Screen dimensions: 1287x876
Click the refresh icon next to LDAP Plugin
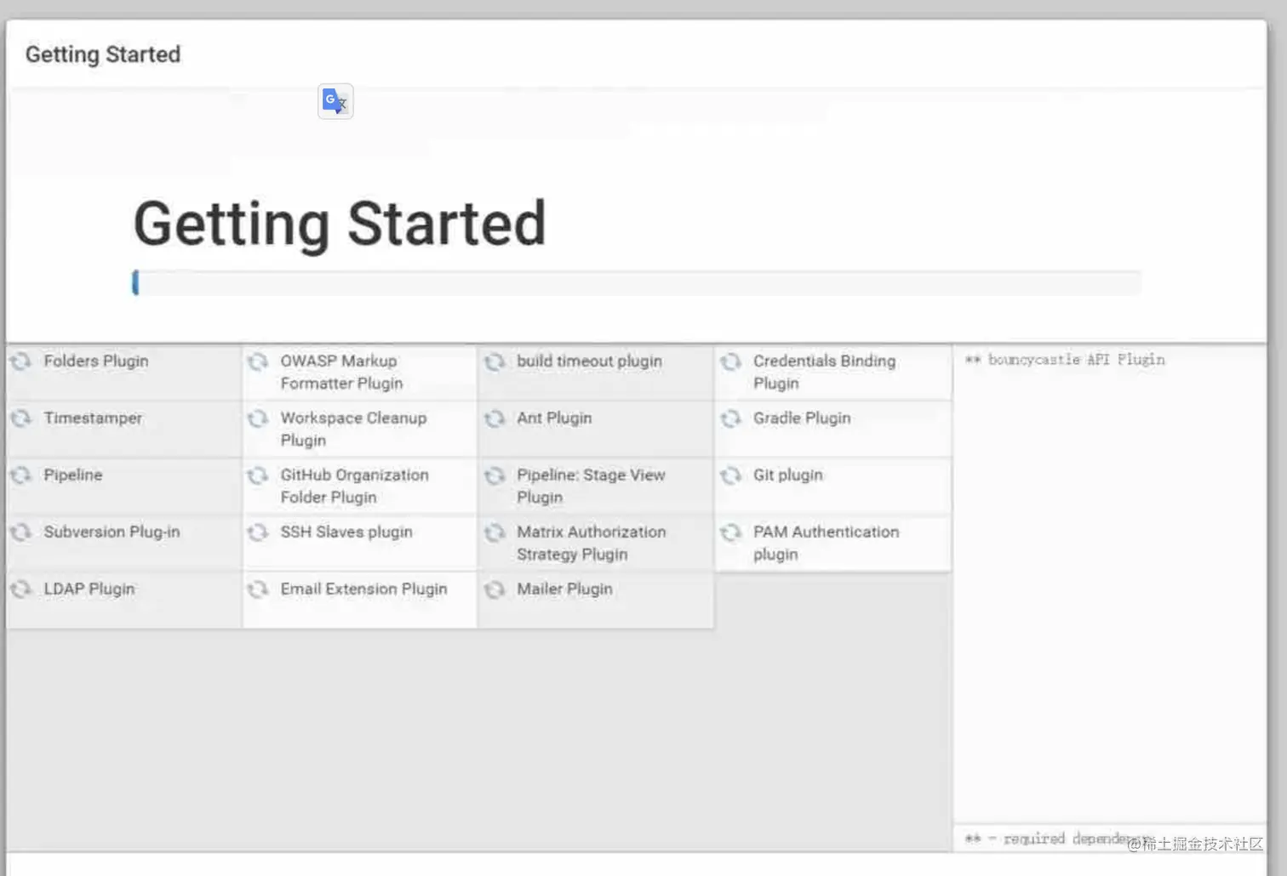pyautogui.click(x=21, y=589)
